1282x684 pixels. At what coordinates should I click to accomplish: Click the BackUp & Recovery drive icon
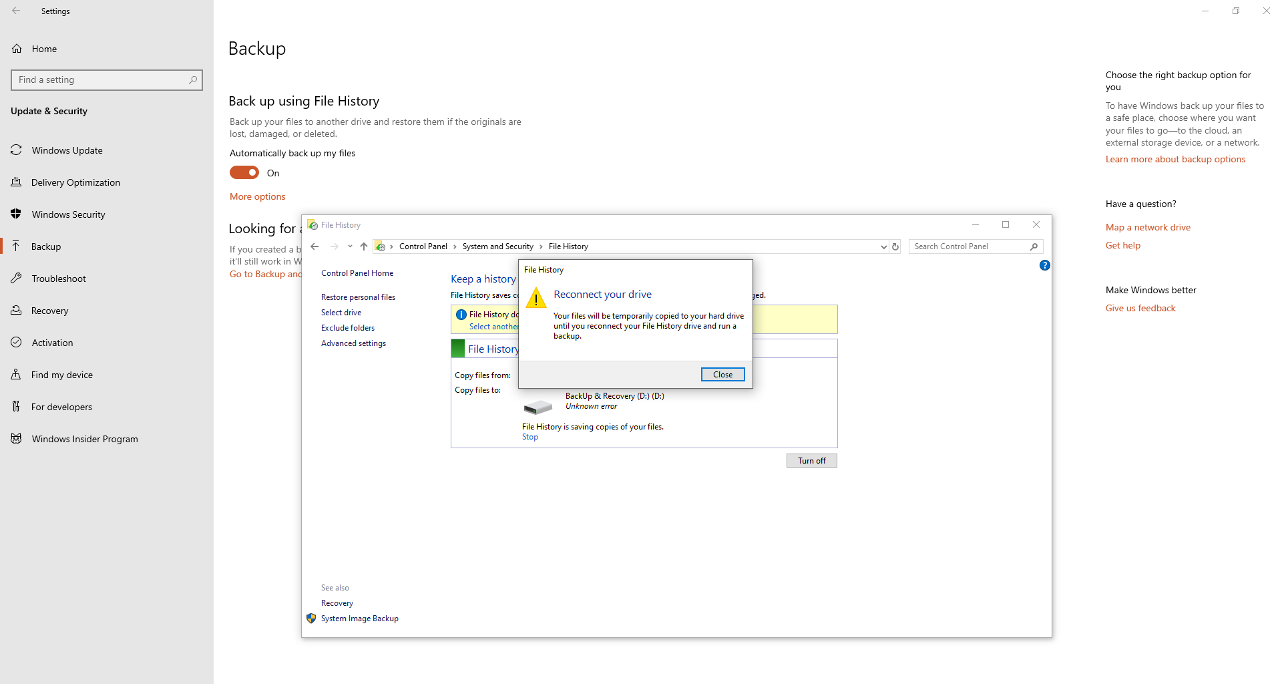tap(538, 407)
